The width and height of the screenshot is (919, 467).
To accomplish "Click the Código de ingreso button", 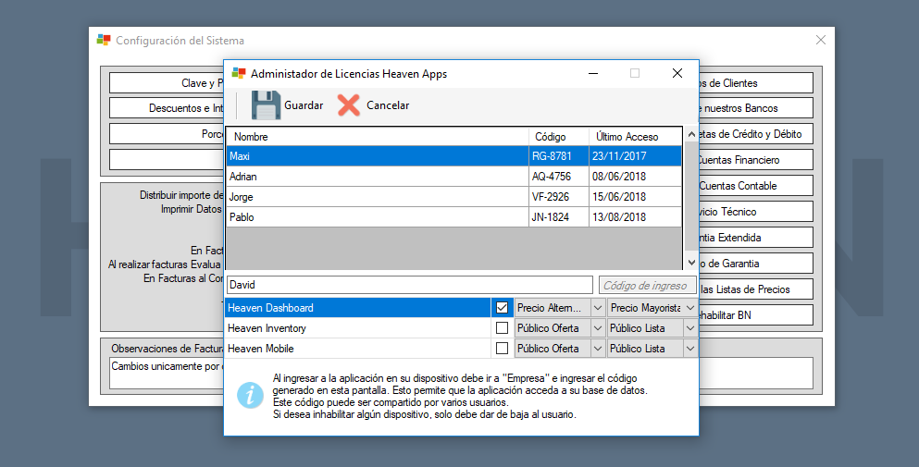I will pyautogui.click(x=647, y=286).
